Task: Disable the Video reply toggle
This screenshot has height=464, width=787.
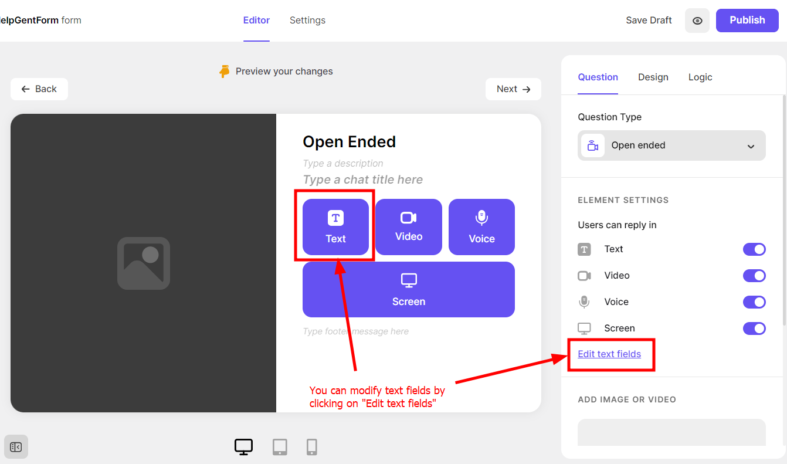Action: (754, 276)
